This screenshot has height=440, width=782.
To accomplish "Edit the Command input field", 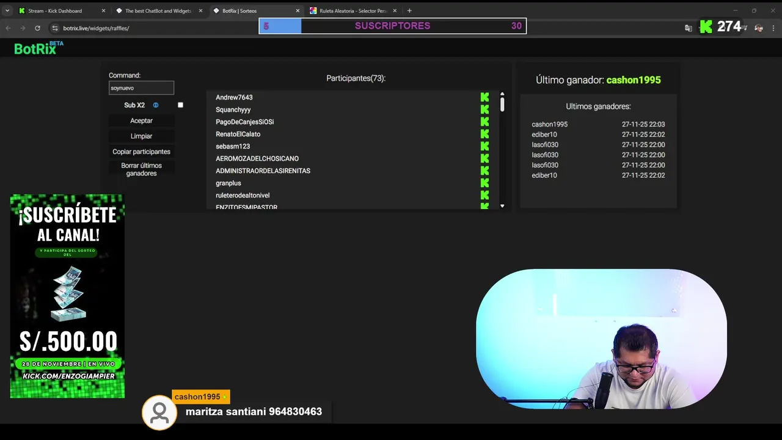I will click(x=141, y=88).
